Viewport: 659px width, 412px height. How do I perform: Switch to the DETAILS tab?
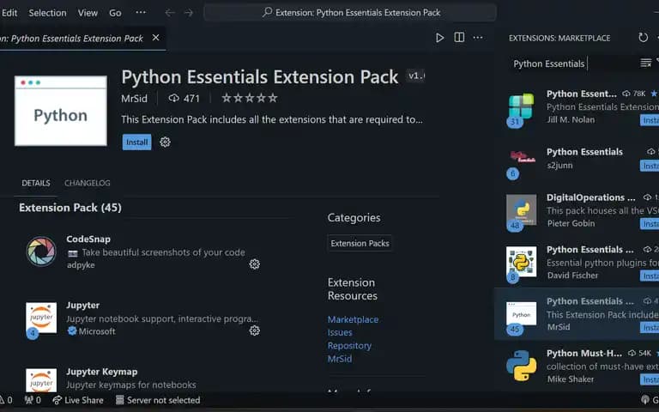click(36, 183)
